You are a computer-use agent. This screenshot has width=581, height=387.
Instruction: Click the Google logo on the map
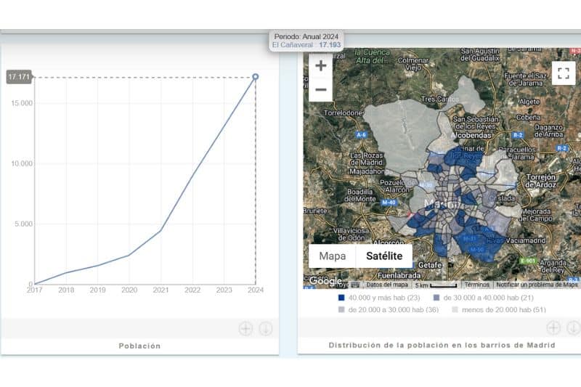point(325,281)
